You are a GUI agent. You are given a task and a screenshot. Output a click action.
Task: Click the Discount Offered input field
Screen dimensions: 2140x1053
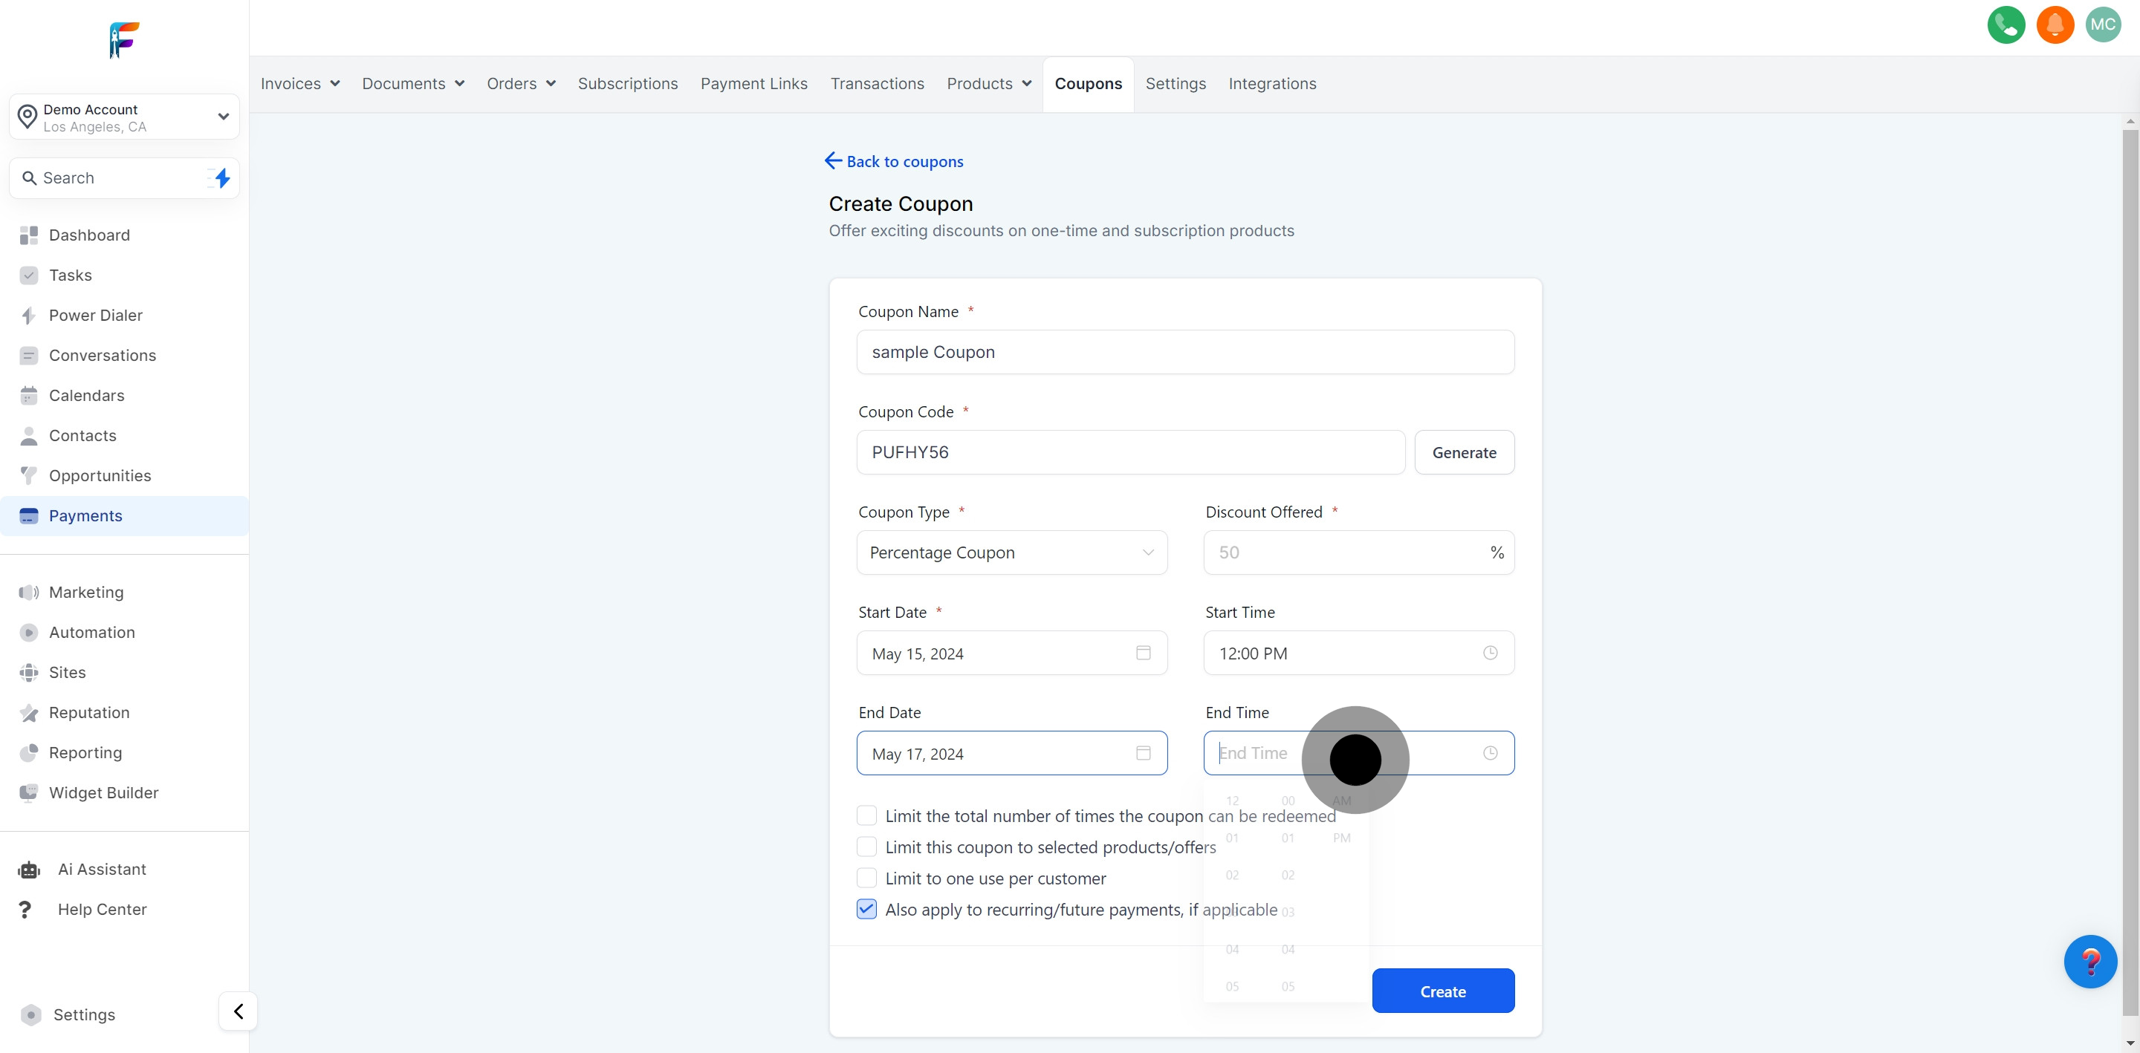pos(1346,552)
